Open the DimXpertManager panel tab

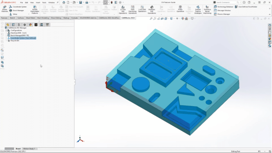[25, 25]
